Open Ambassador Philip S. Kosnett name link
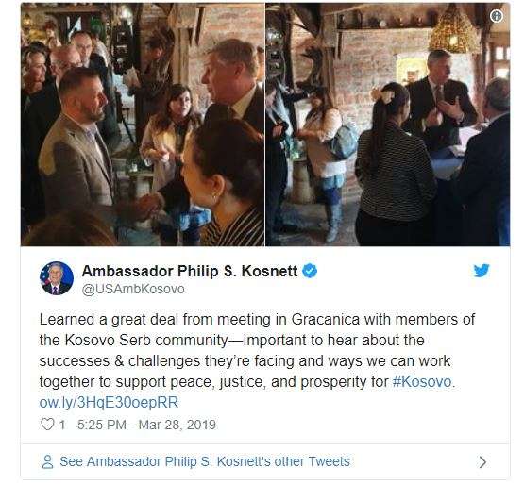The width and height of the screenshot is (524, 484). [190, 271]
